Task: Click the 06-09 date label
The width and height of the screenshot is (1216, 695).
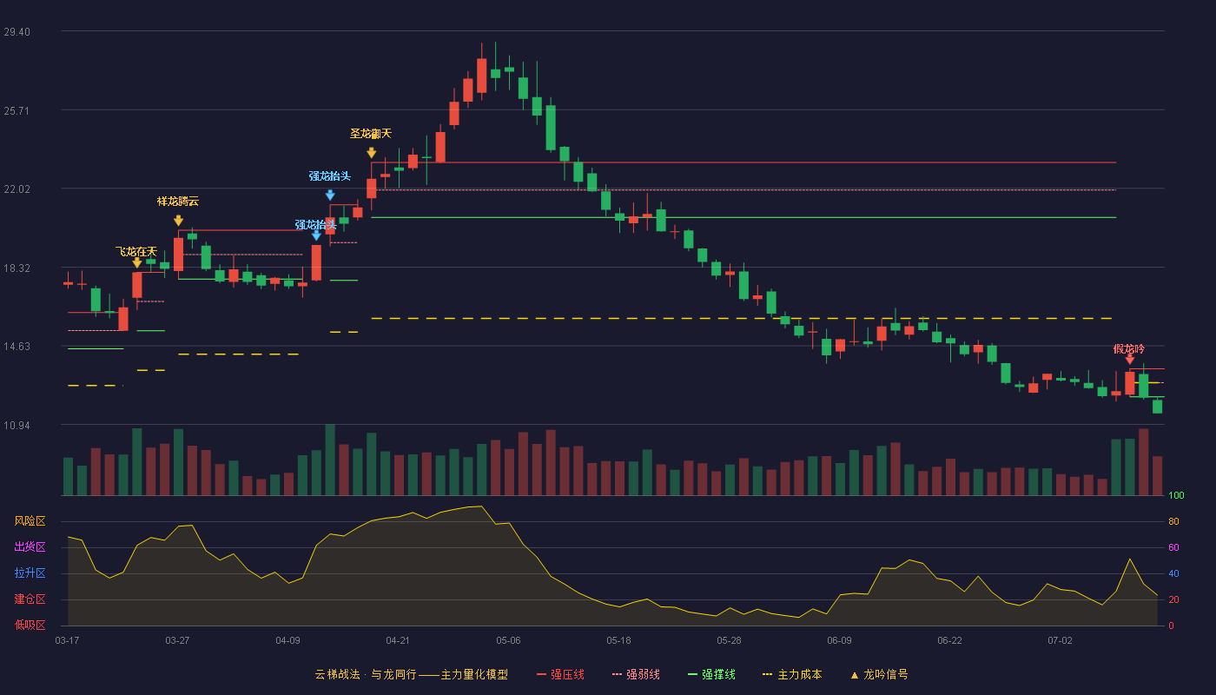Action: (x=839, y=640)
